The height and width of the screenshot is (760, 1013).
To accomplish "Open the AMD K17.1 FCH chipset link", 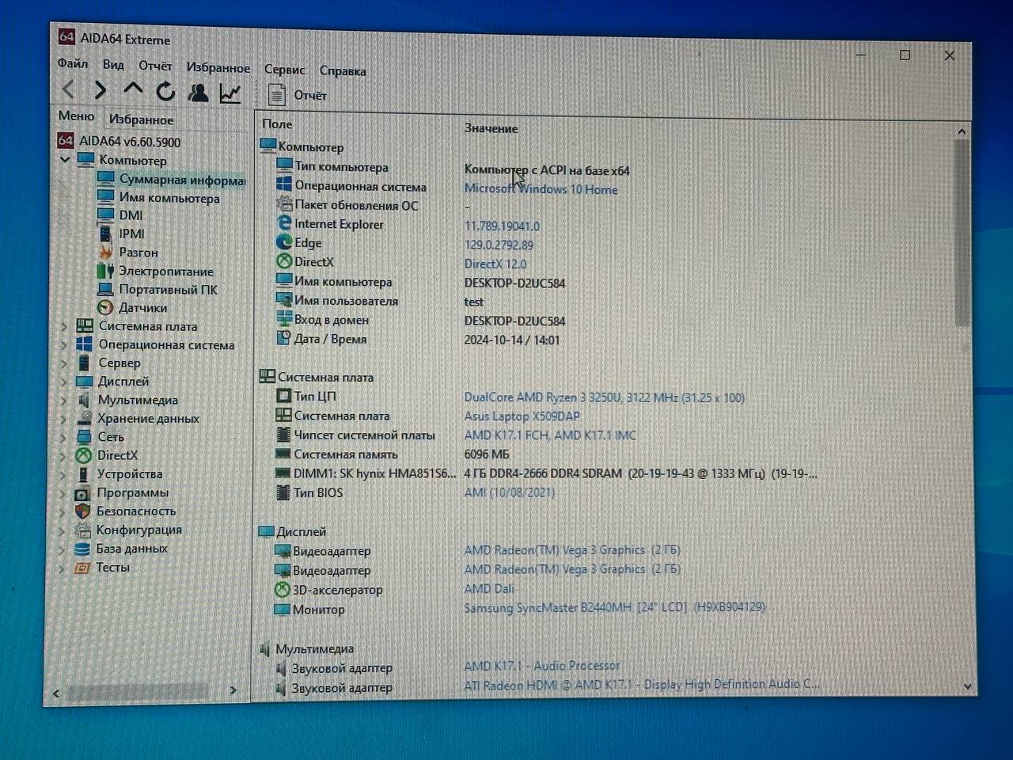I will click(550, 435).
